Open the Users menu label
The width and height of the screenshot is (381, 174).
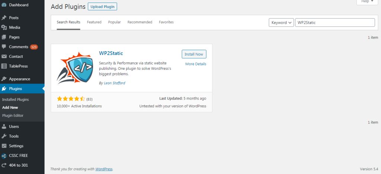click(14, 127)
